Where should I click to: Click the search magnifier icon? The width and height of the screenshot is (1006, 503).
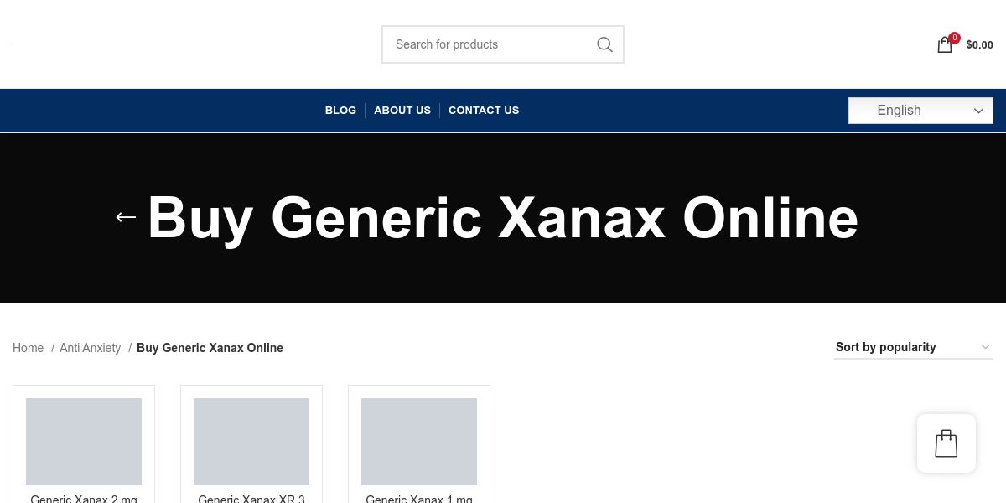coord(604,44)
